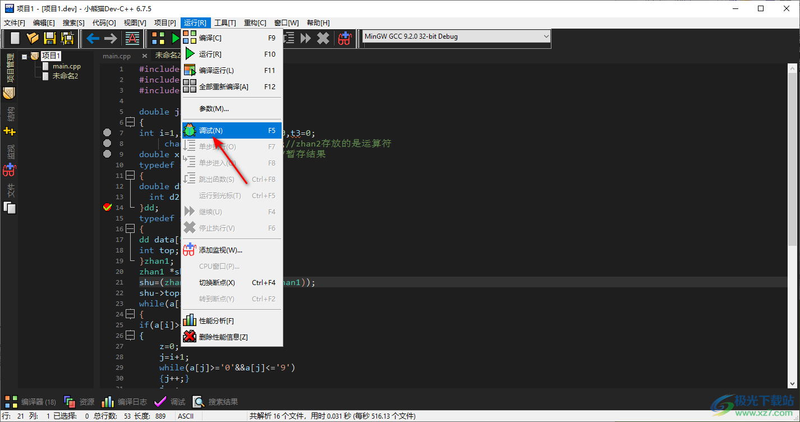The image size is (800, 422).
Task: Click the Save floppy disk icon
Action: (50, 38)
